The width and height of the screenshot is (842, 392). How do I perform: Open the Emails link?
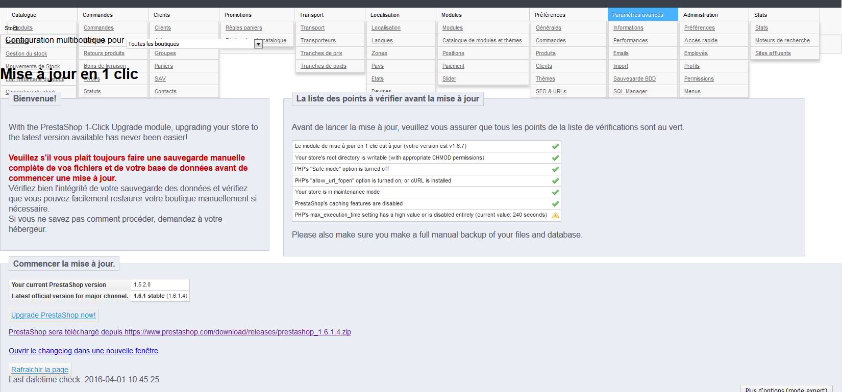[621, 53]
